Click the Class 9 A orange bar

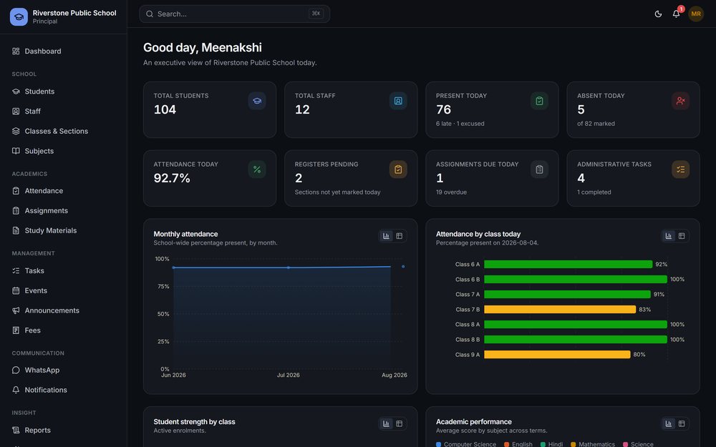557,355
